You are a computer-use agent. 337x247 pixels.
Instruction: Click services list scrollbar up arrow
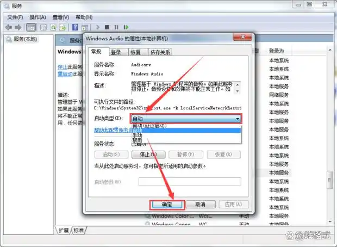click(x=330, y=50)
